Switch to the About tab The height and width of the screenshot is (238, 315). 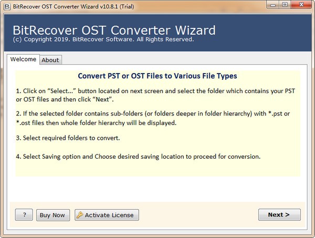coord(50,60)
